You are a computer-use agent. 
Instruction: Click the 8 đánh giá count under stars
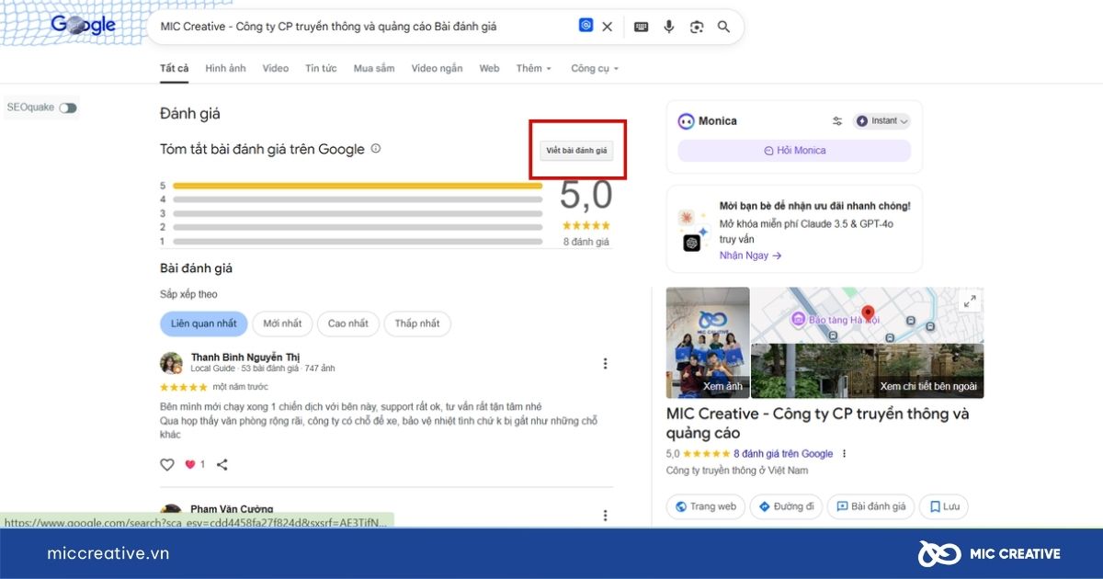tap(586, 242)
